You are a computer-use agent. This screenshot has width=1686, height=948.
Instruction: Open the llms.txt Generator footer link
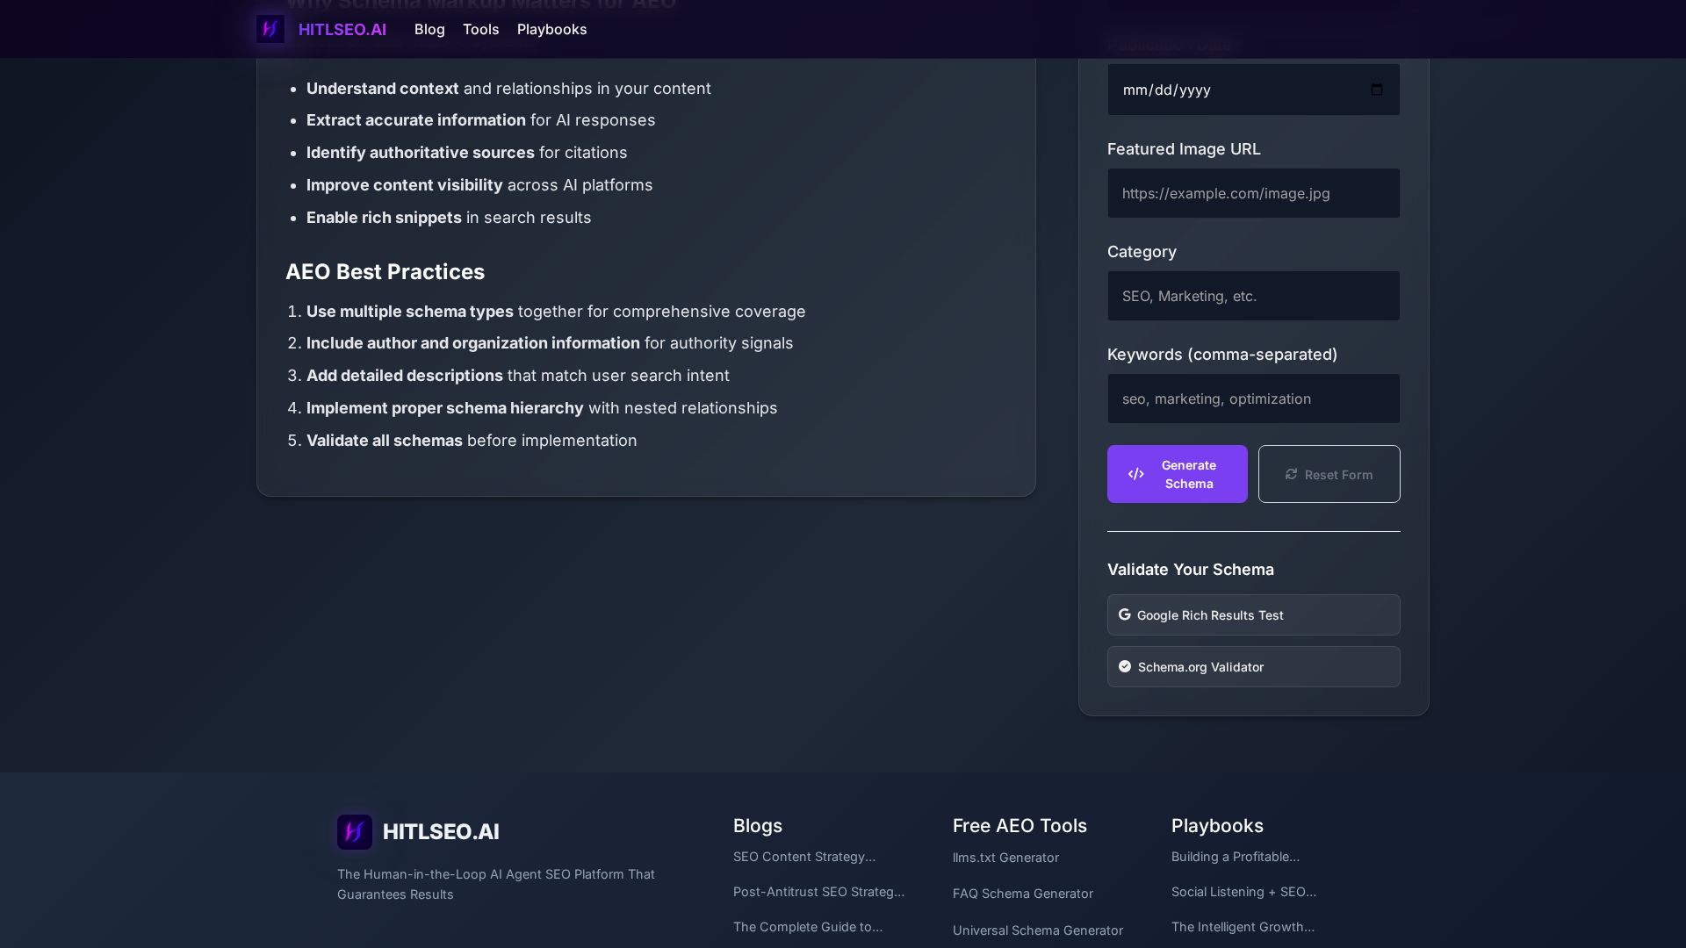(1005, 858)
